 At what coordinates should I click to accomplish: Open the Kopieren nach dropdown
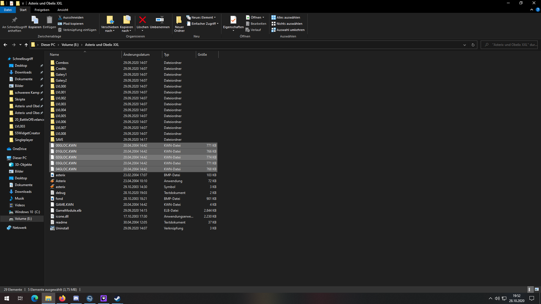click(x=126, y=24)
